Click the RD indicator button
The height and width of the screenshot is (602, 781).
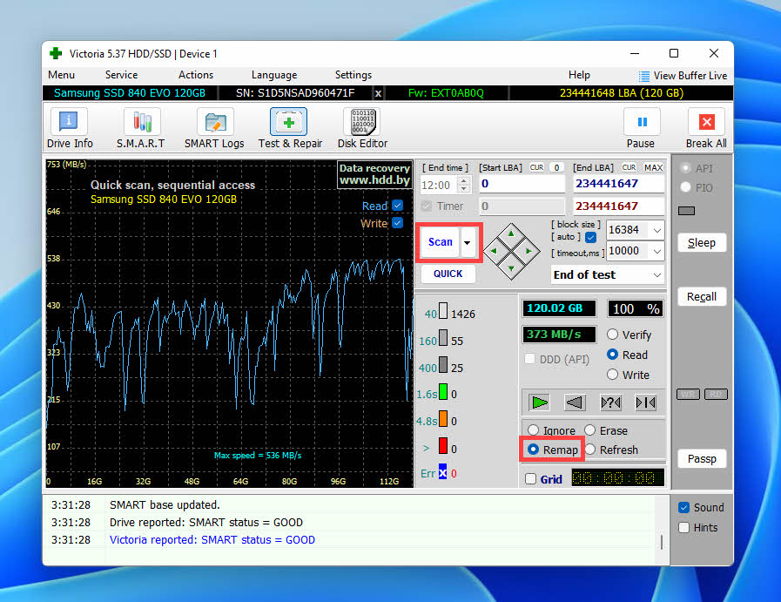[716, 394]
